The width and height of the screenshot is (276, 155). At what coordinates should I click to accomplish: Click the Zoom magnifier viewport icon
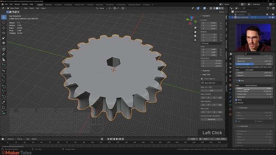coord(195,28)
